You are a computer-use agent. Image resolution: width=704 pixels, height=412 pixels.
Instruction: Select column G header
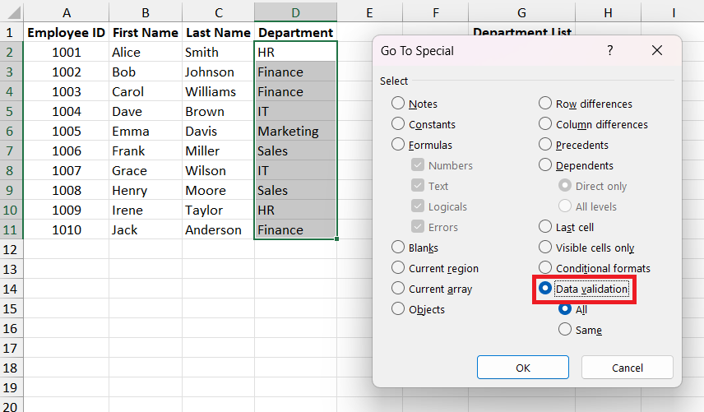pos(521,12)
